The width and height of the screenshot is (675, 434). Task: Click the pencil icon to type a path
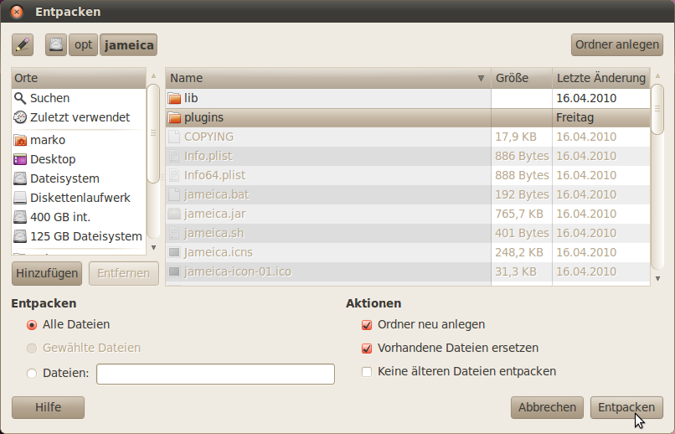click(x=23, y=44)
